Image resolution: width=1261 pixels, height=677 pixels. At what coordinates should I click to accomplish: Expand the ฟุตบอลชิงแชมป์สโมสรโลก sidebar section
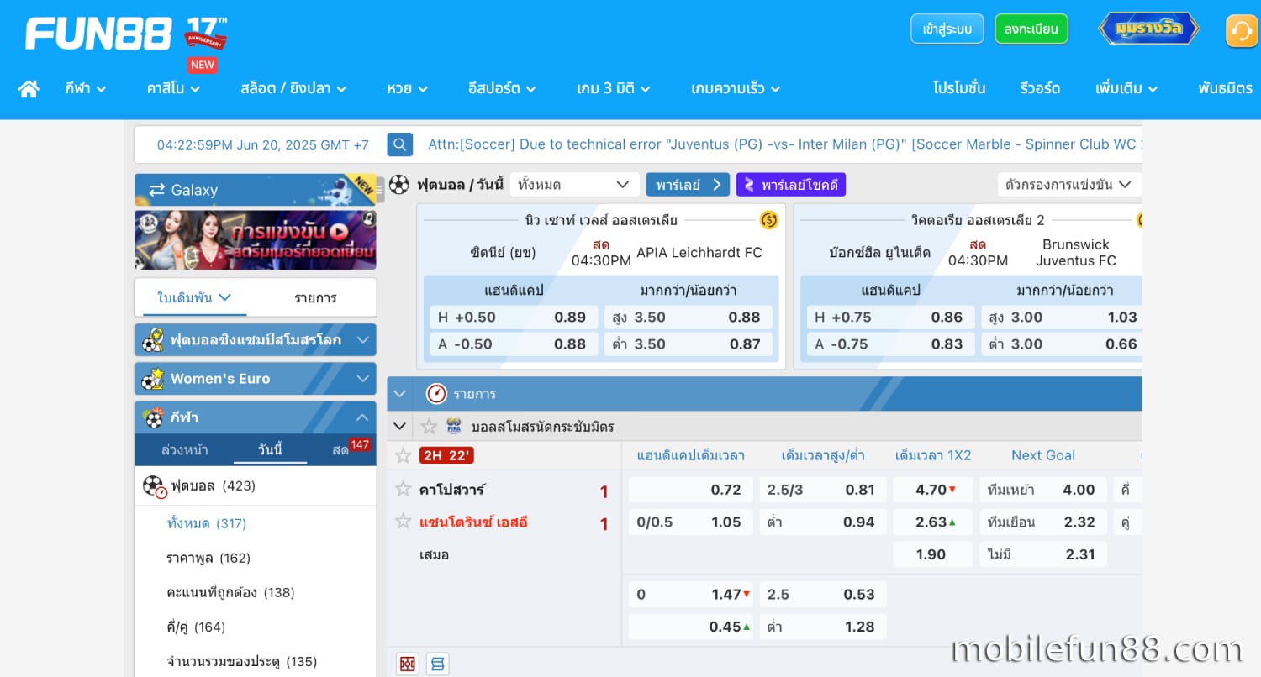(256, 340)
